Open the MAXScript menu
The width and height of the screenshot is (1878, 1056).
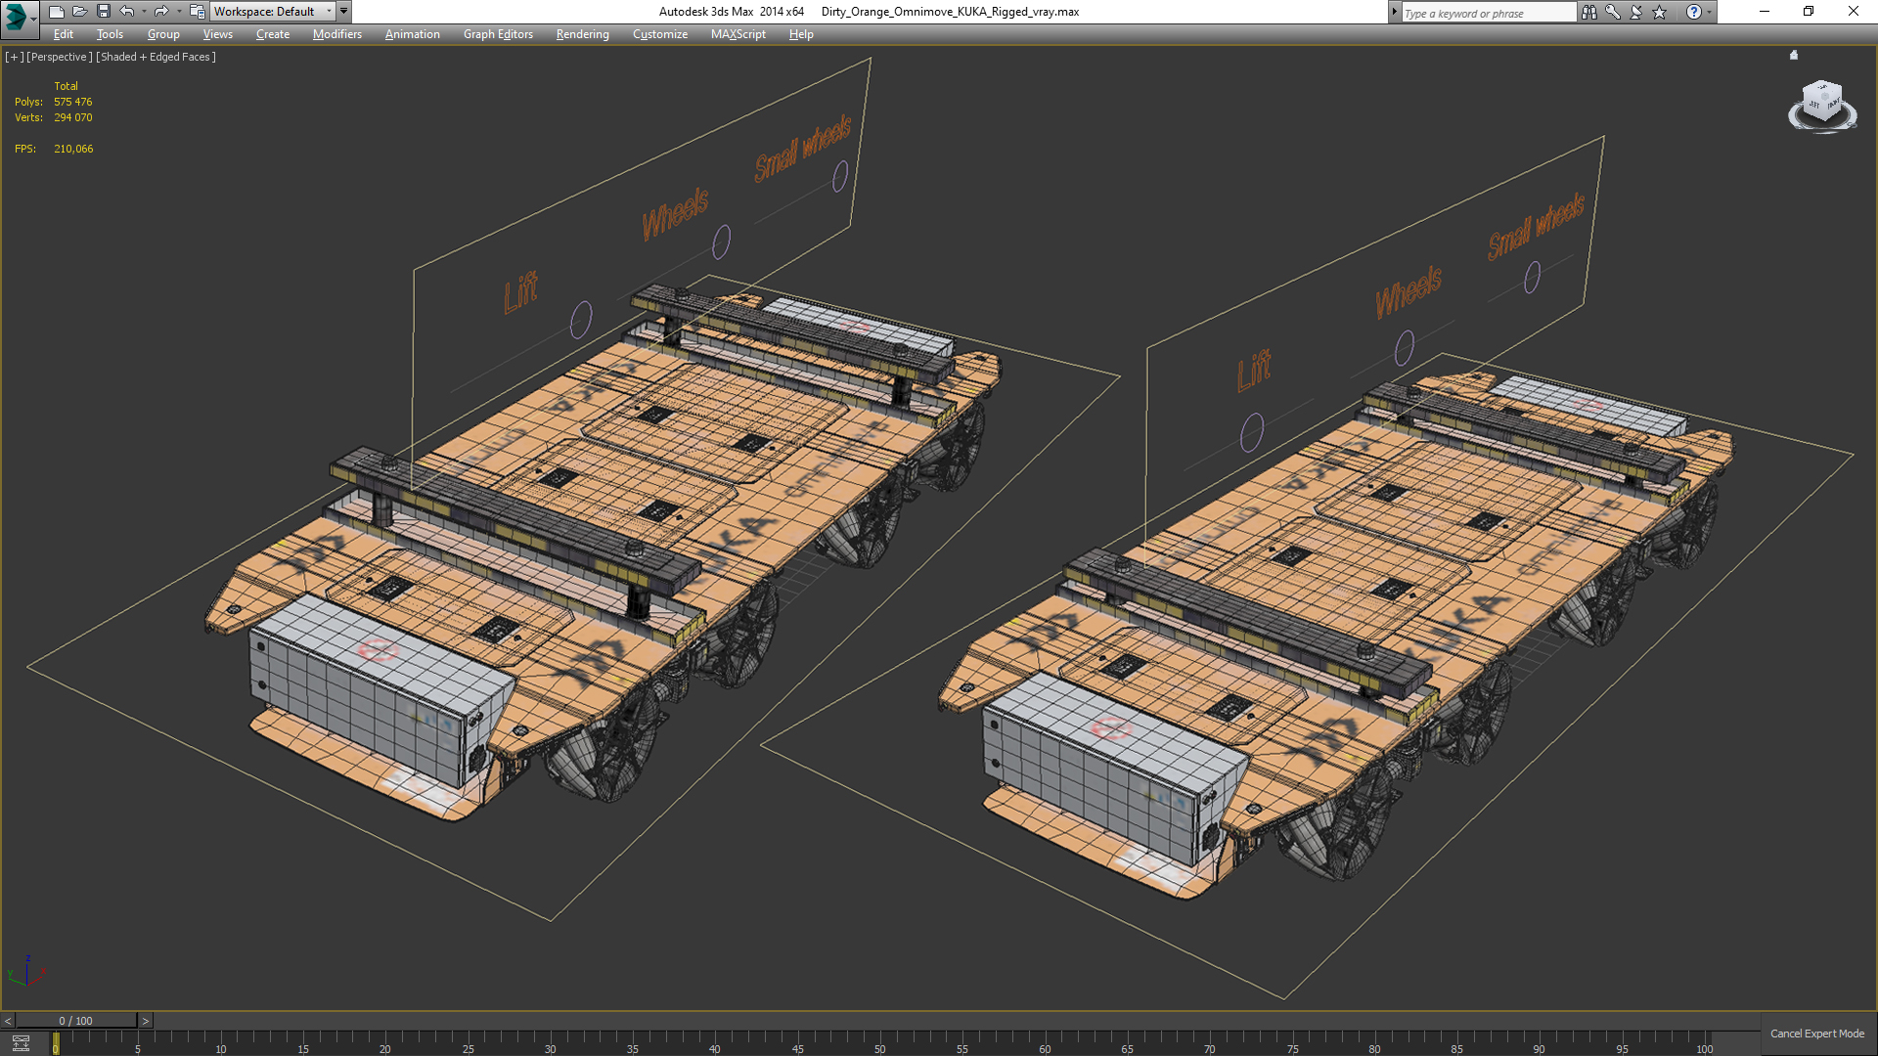click(x=738, y=34)
